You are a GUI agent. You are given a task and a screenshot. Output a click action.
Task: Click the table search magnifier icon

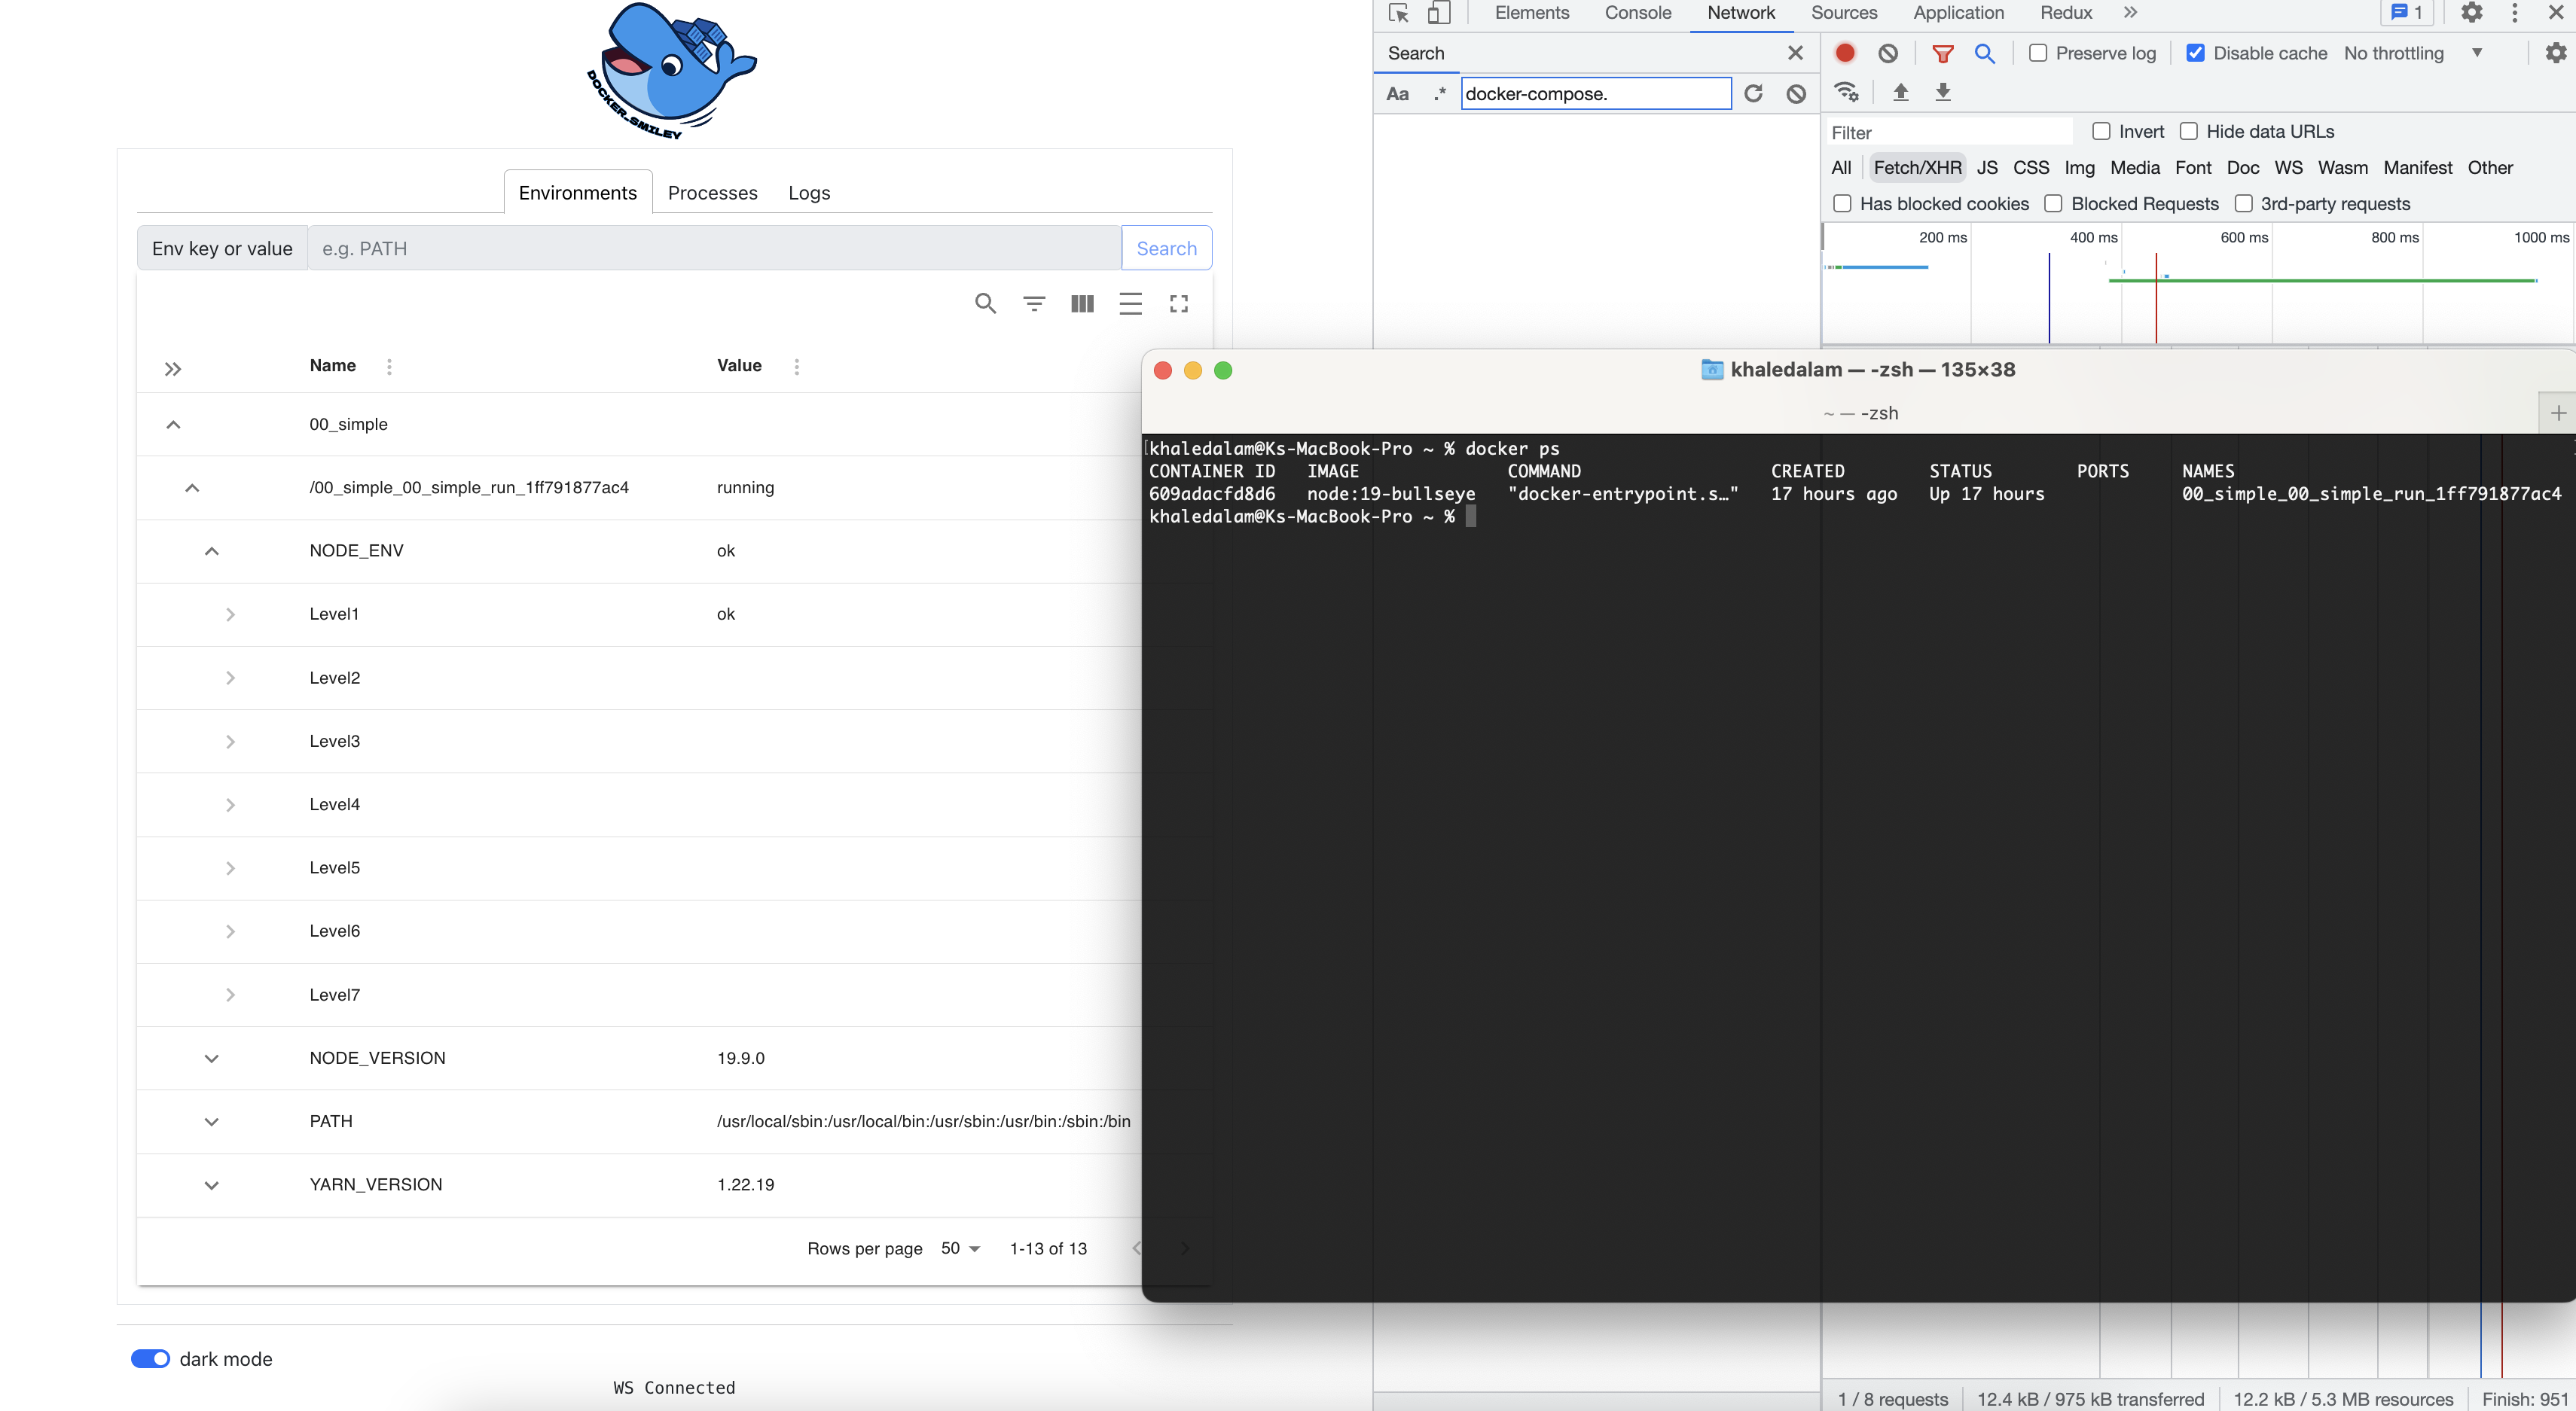point(985,303)
